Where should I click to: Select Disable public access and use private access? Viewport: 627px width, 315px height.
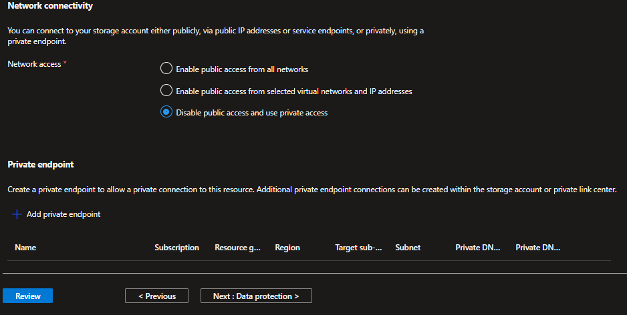(x=166, y=113)
